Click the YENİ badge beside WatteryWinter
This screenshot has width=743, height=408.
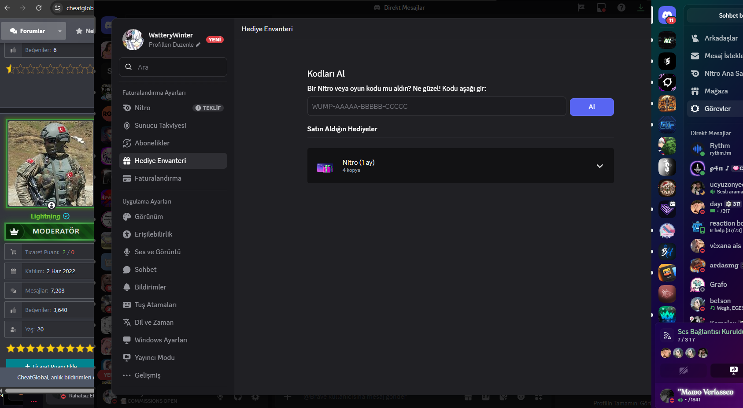tap(214, 40)
